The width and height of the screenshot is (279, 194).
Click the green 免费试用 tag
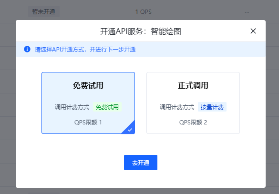(107, 107)
